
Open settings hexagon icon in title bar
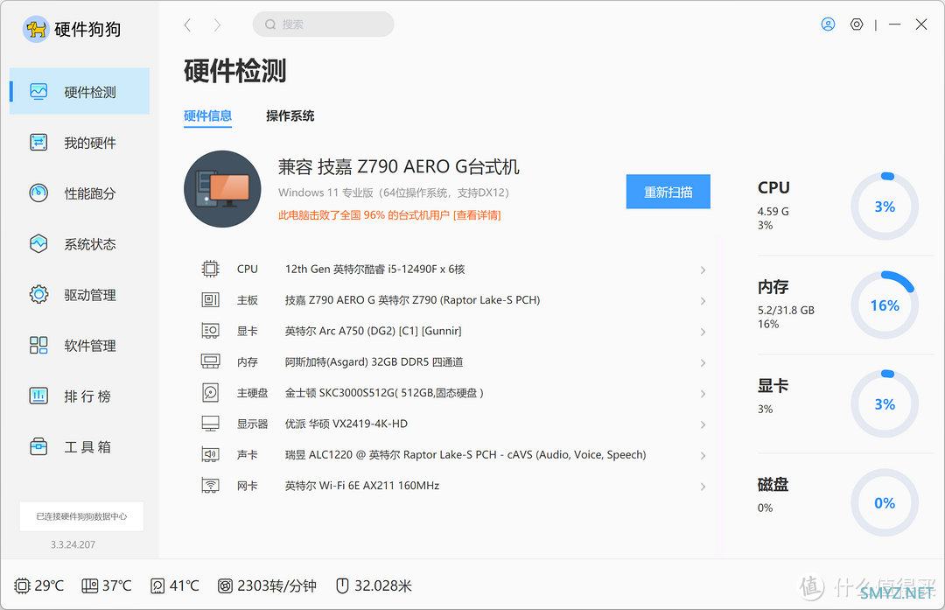[x=857, y=25]
